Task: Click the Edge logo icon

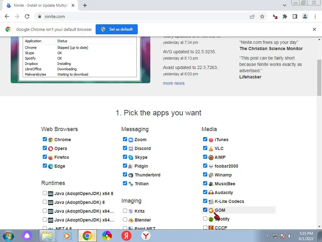Action: pyautogui.click(x=51, y=166)
